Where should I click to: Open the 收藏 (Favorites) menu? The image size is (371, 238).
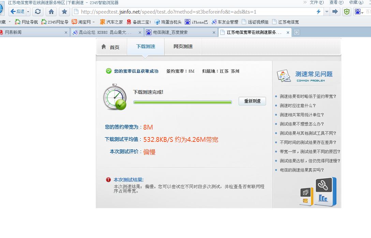[x=356, y=2]
